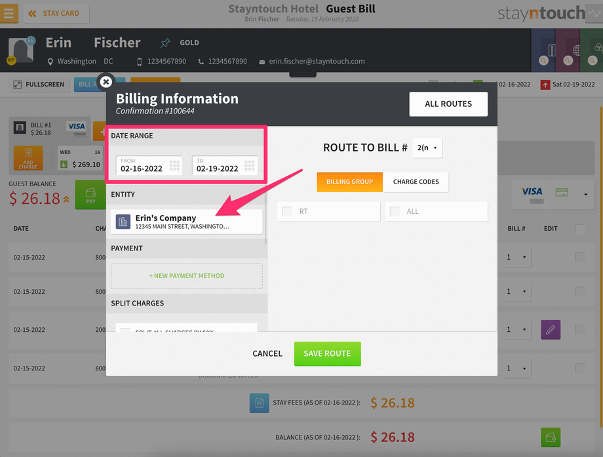Open the To date field 02-19-2022

[x=225, y=165]
